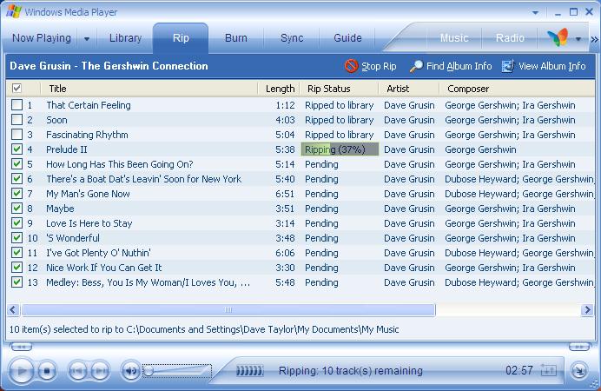Check the Soon track checkbox
The width and height of the screenshot is (601, 391).
coord(17,120)
